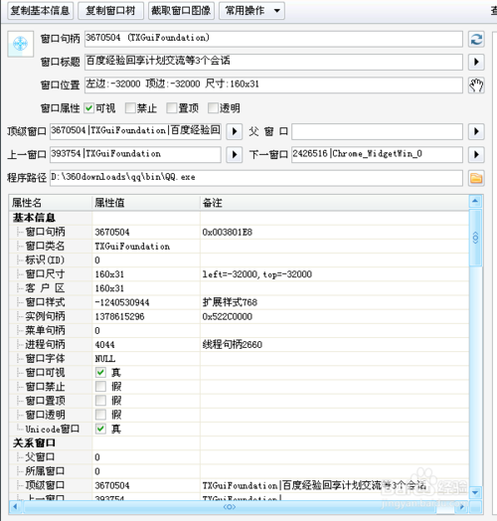Select the 窗口类名 property row
This screenshot has width=497, height=521.
point(239,246)
